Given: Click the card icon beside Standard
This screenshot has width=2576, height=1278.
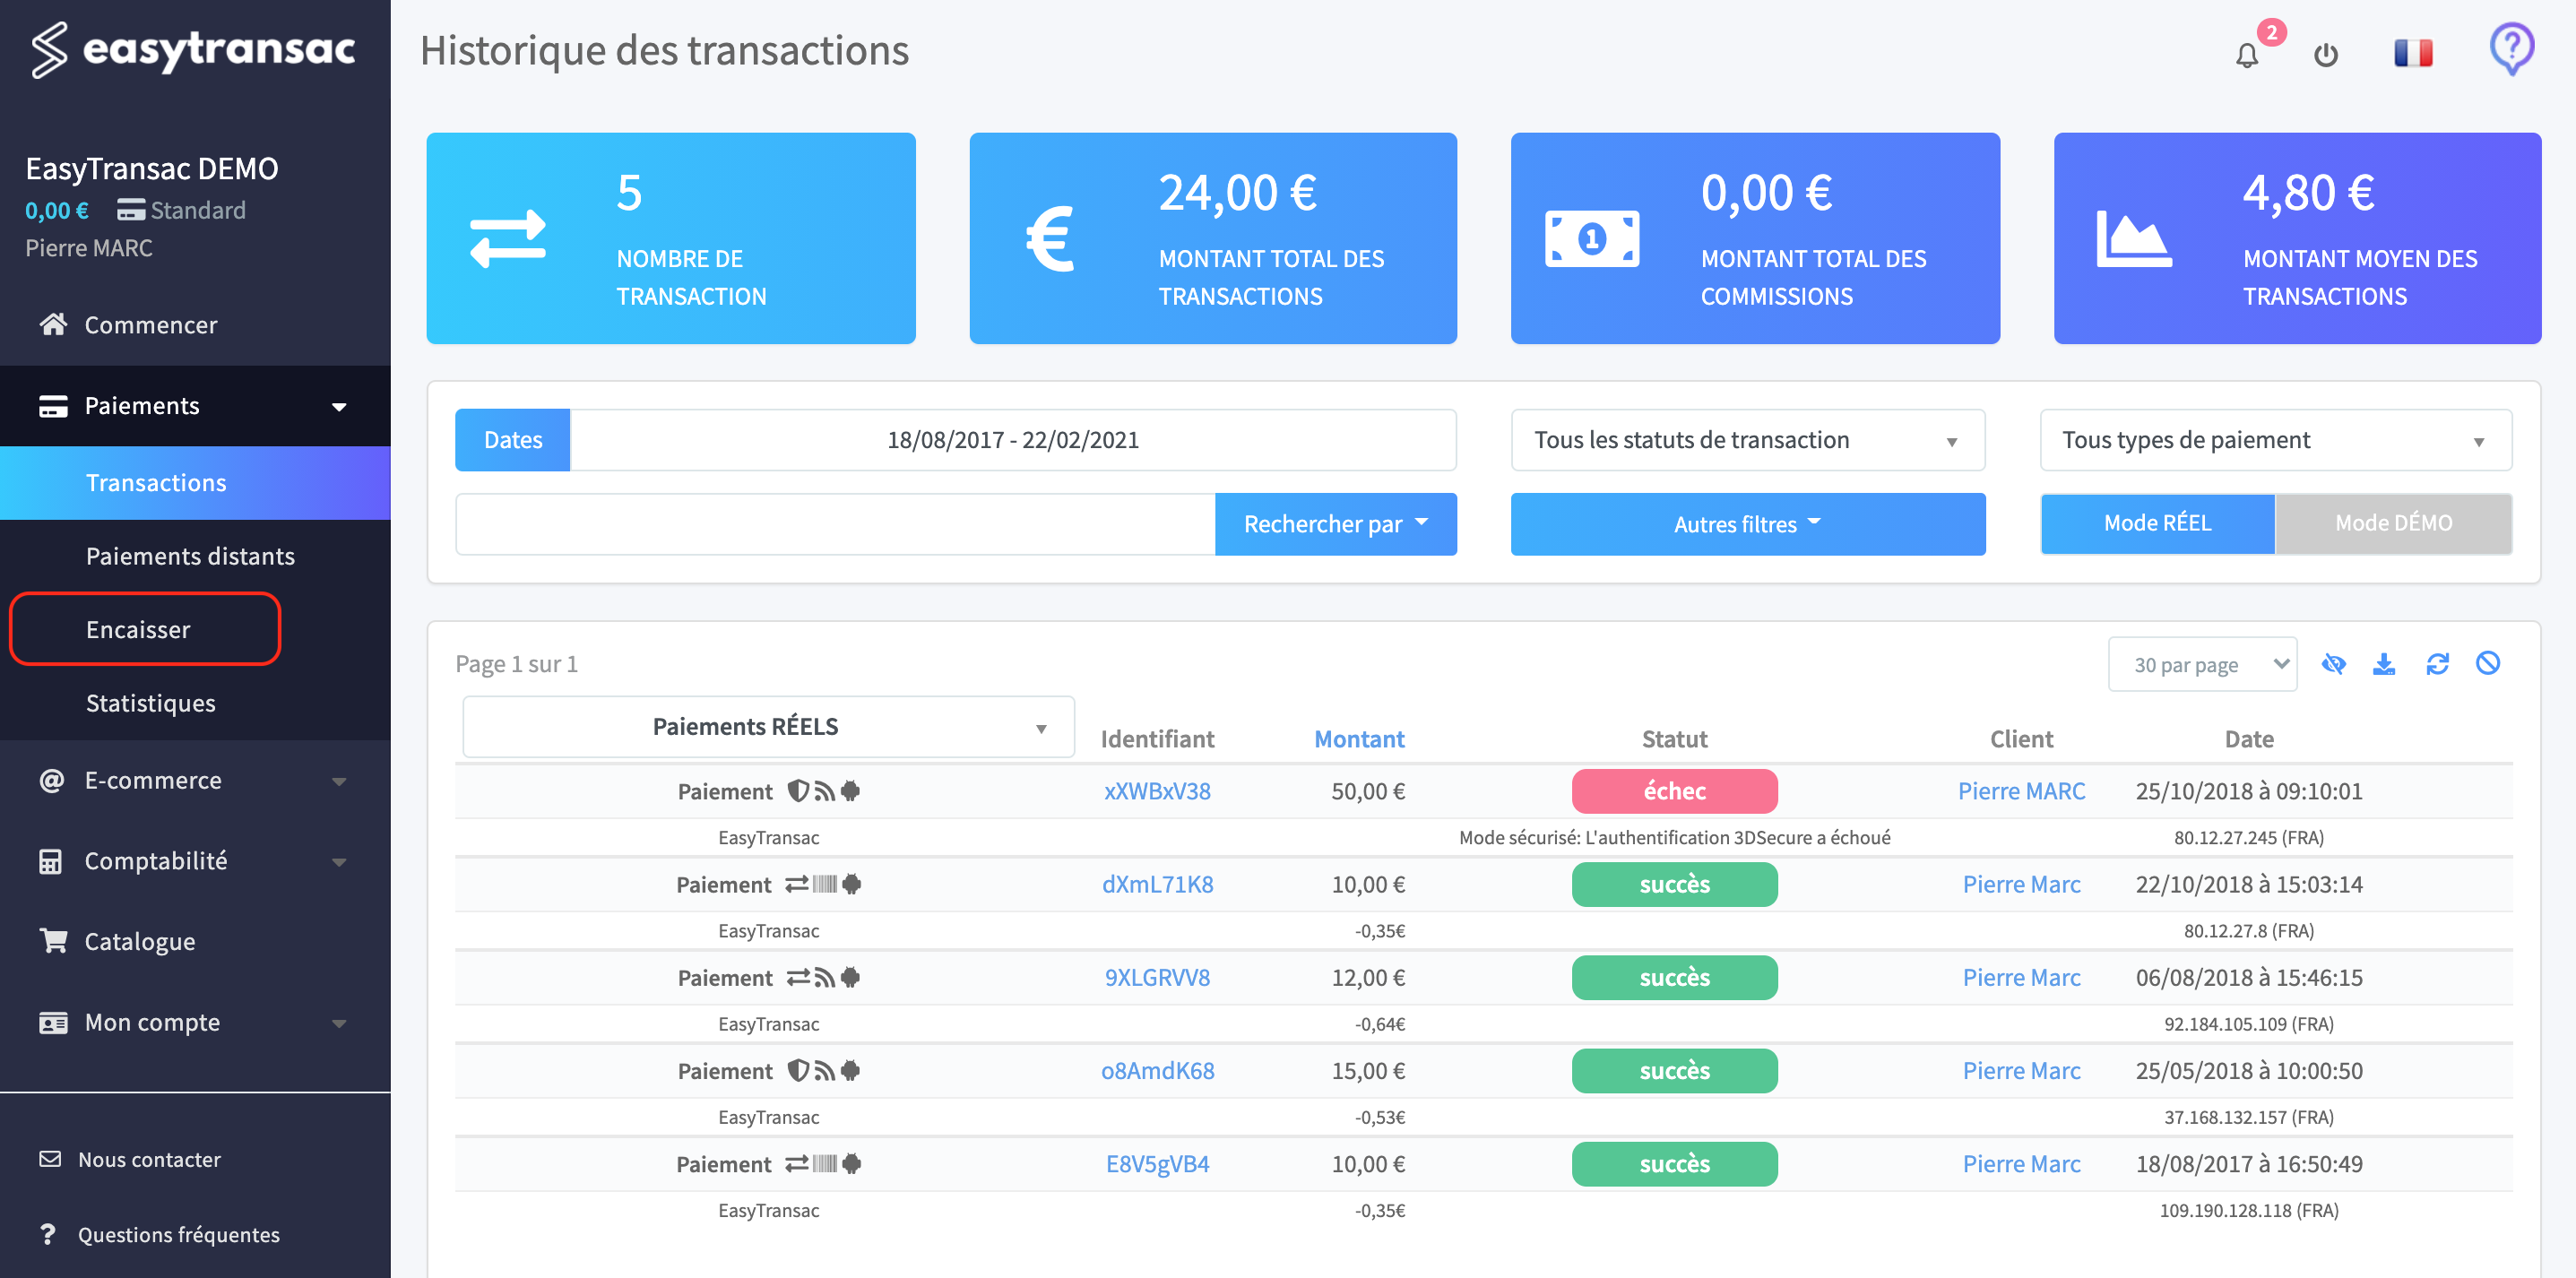Looking at the screenshot, I should click(x=130, y=210).
